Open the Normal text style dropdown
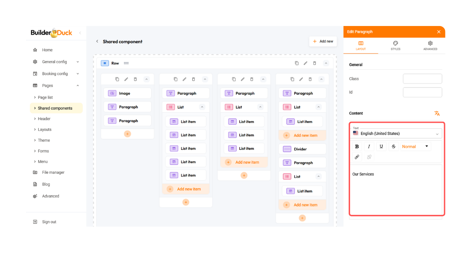462x260 pixels. tap(415, 146)
